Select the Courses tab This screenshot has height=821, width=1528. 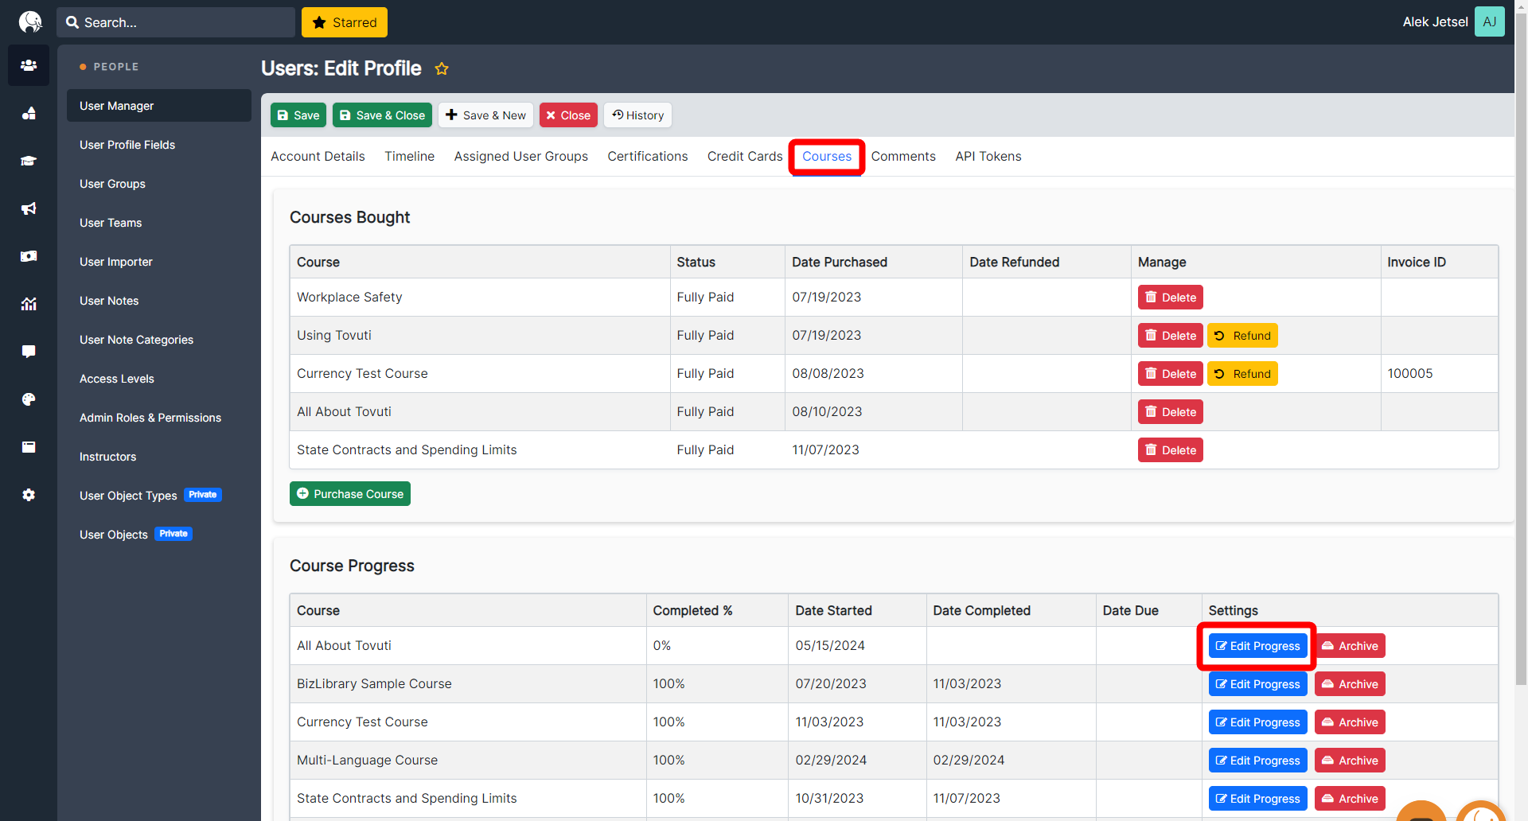point(827,157)
